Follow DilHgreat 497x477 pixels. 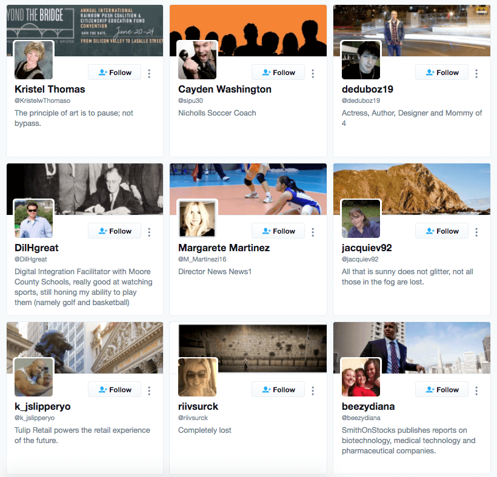pos(115,231)
